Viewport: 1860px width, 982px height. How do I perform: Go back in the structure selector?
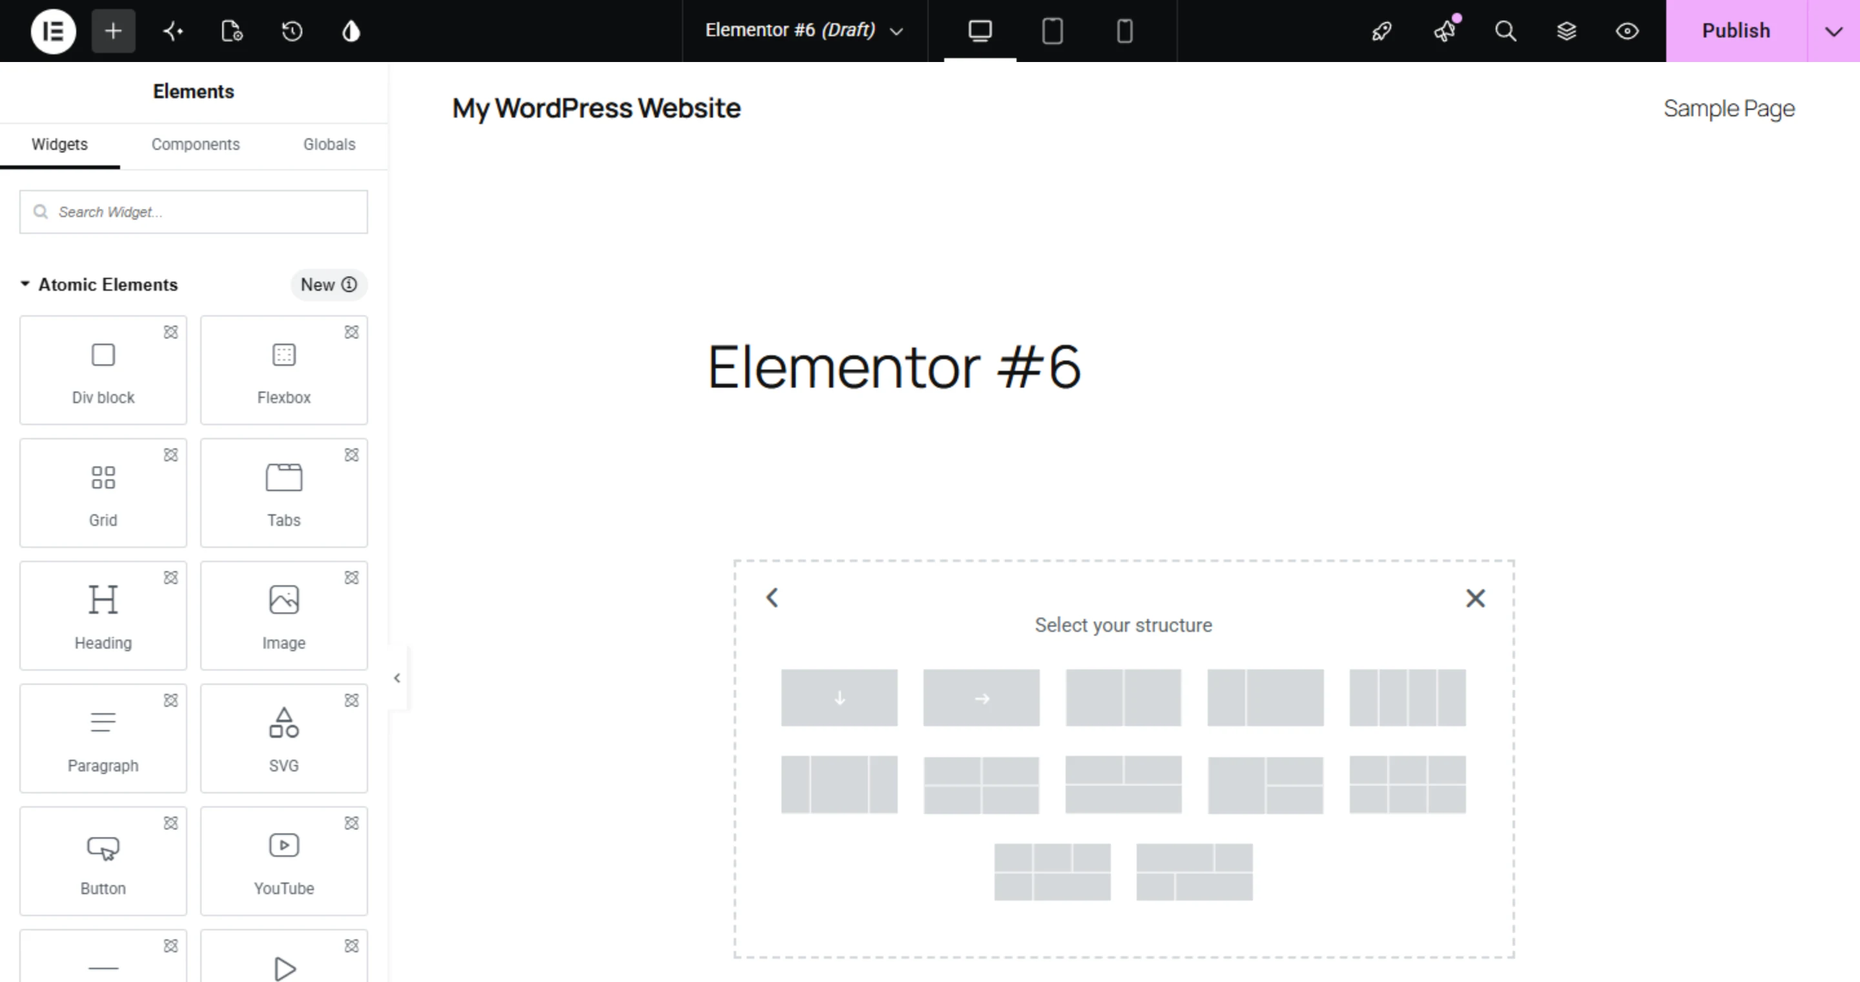coord(772,598)
